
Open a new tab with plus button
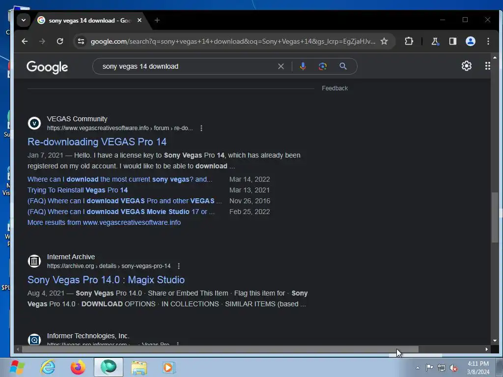[157, 20]
